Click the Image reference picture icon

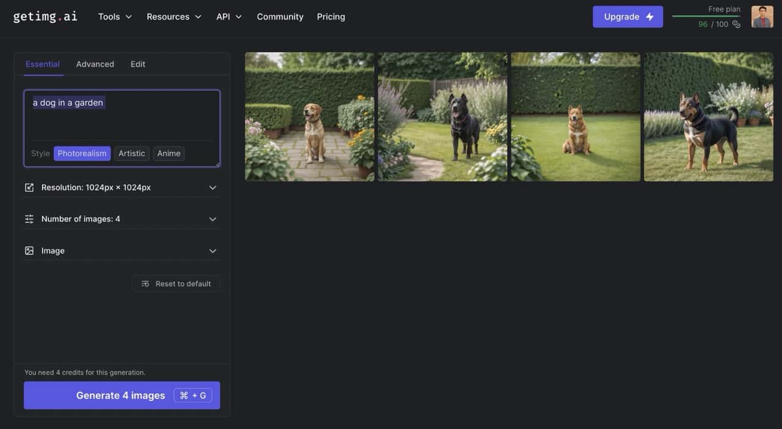tap(29, 250)
